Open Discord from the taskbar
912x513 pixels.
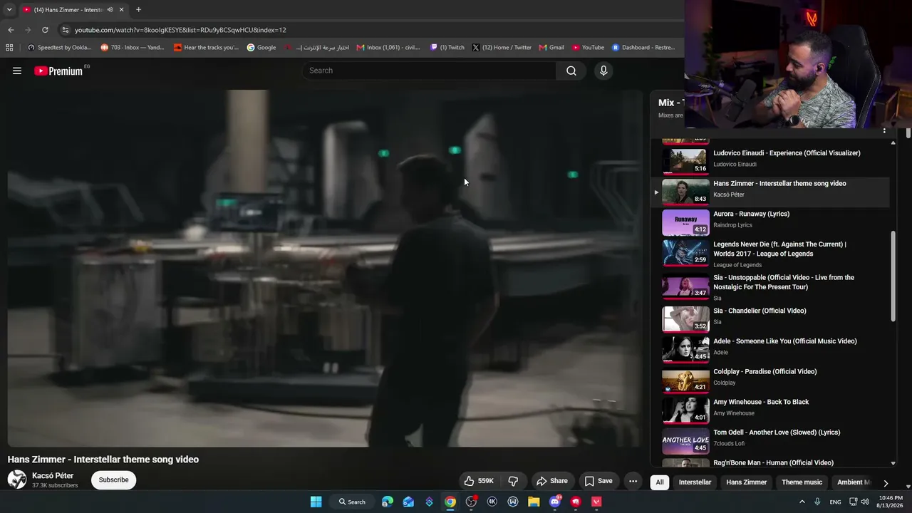click(x=555, y=502)
